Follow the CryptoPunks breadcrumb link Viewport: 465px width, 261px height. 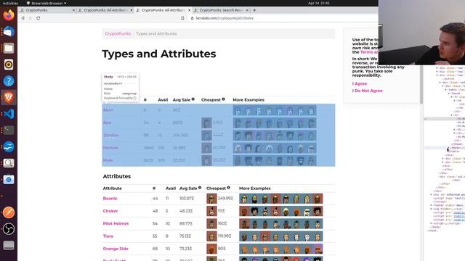[x=118, y=34]
